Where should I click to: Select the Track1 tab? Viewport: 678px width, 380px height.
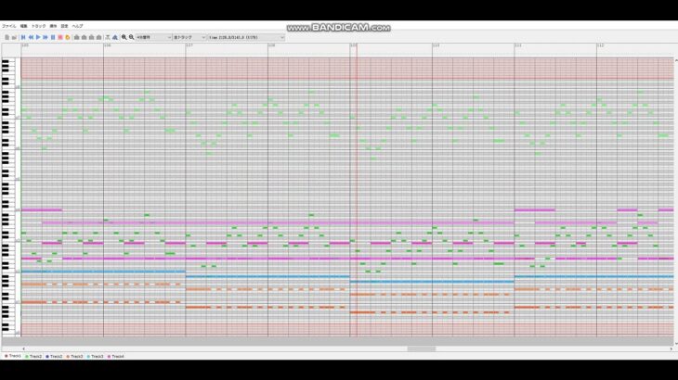click(13, 356)
